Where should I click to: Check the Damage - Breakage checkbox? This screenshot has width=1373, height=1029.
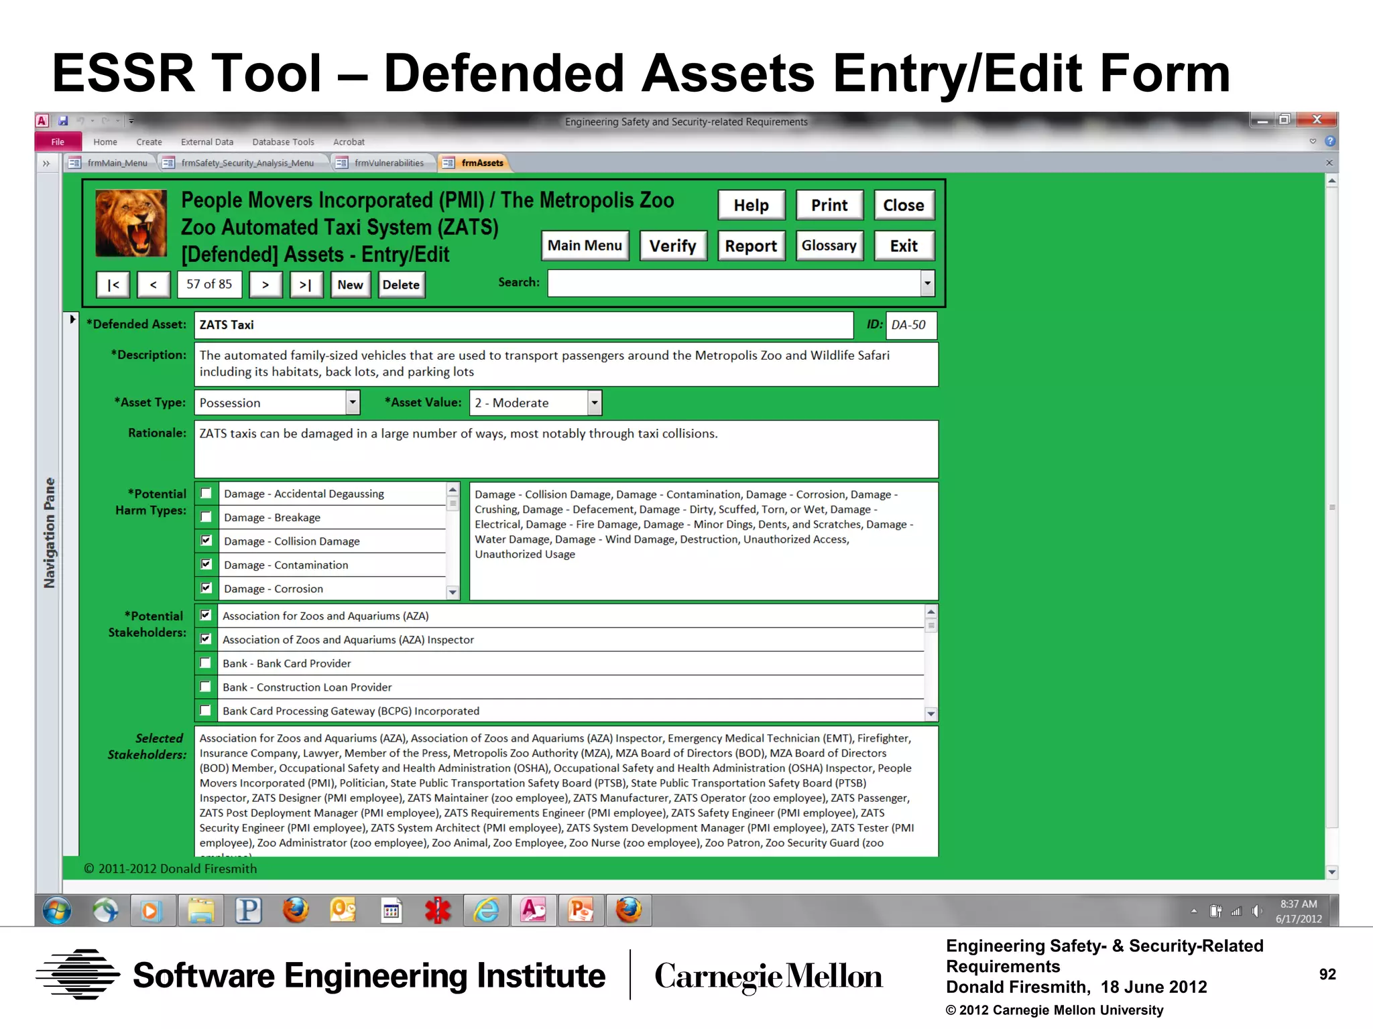click(x=206, y=517)
